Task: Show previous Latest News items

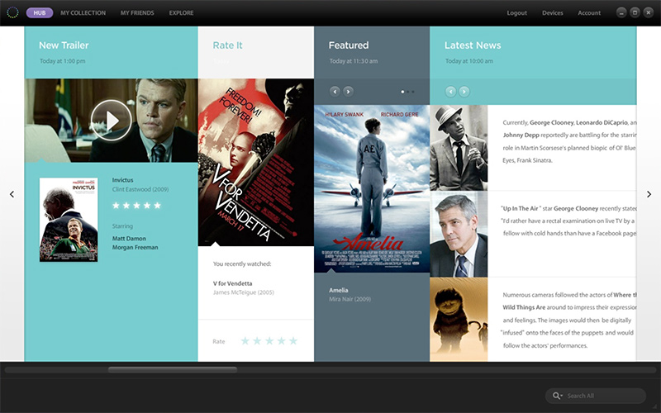Action: tap(450, 92)
